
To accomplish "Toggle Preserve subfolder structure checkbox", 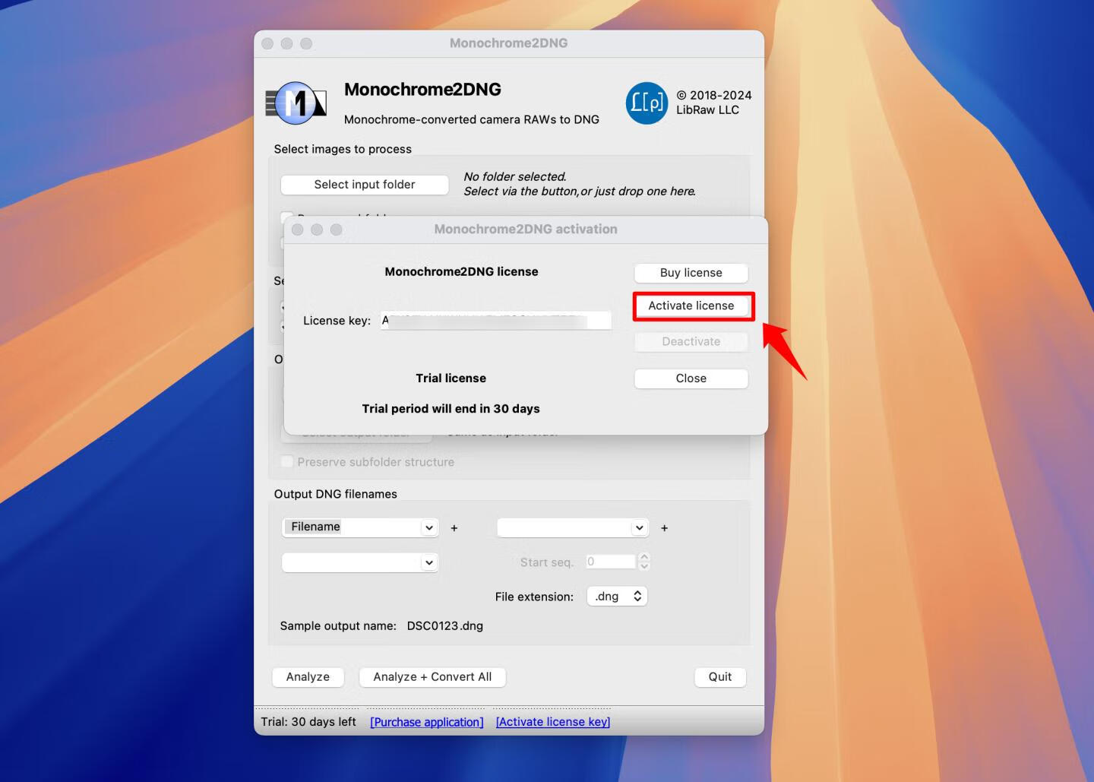I will (287, 461).
